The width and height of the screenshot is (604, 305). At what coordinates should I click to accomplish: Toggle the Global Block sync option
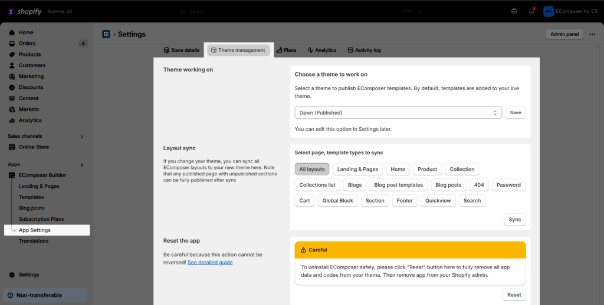coord(338,201)
